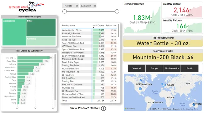Select the Water Bottle - 30 oz. table row
Viewport: 204px width, 113px height.
coord(89,30)
